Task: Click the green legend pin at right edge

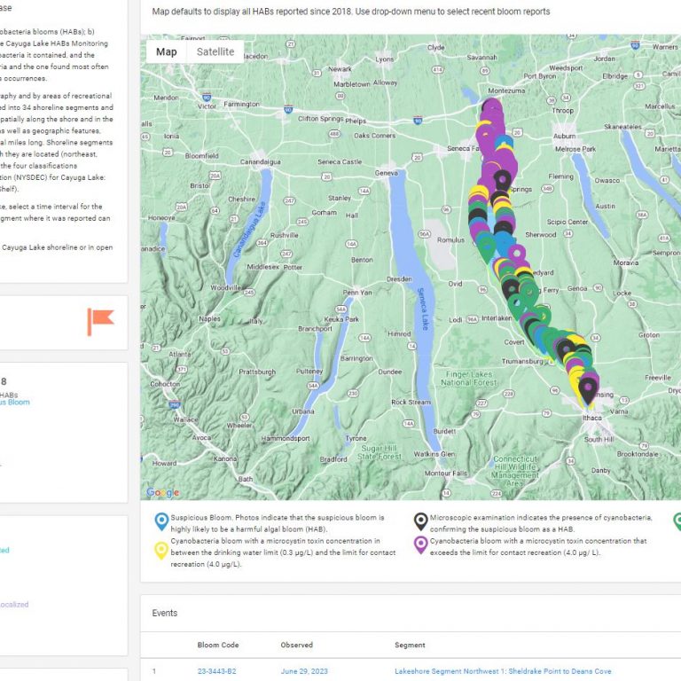Action: pos(677,521)
